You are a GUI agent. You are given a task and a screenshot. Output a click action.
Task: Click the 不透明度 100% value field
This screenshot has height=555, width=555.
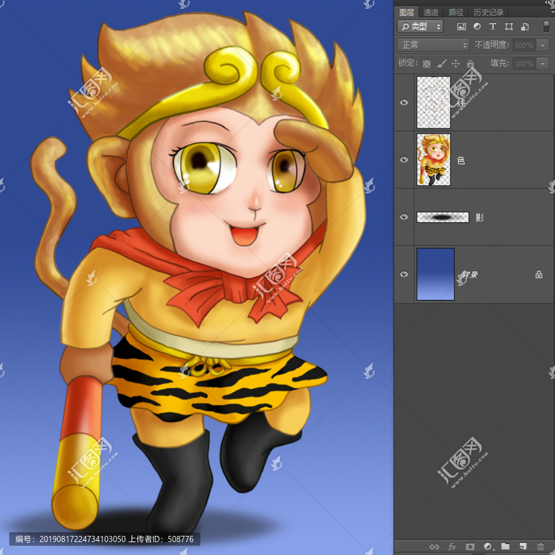pyautogui.click(x=524, y=45)
